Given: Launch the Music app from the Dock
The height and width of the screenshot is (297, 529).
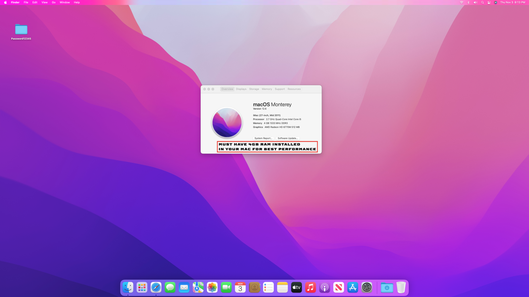Looking at the screenshot, I should (x=310, y=287).
